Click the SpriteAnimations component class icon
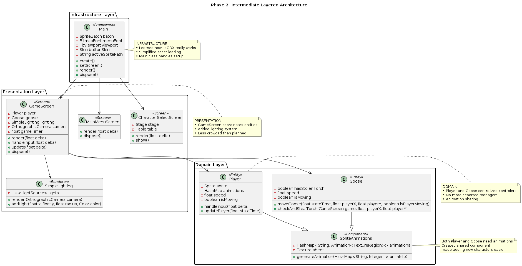Screen dimensions: 522x266 (334, 236)
